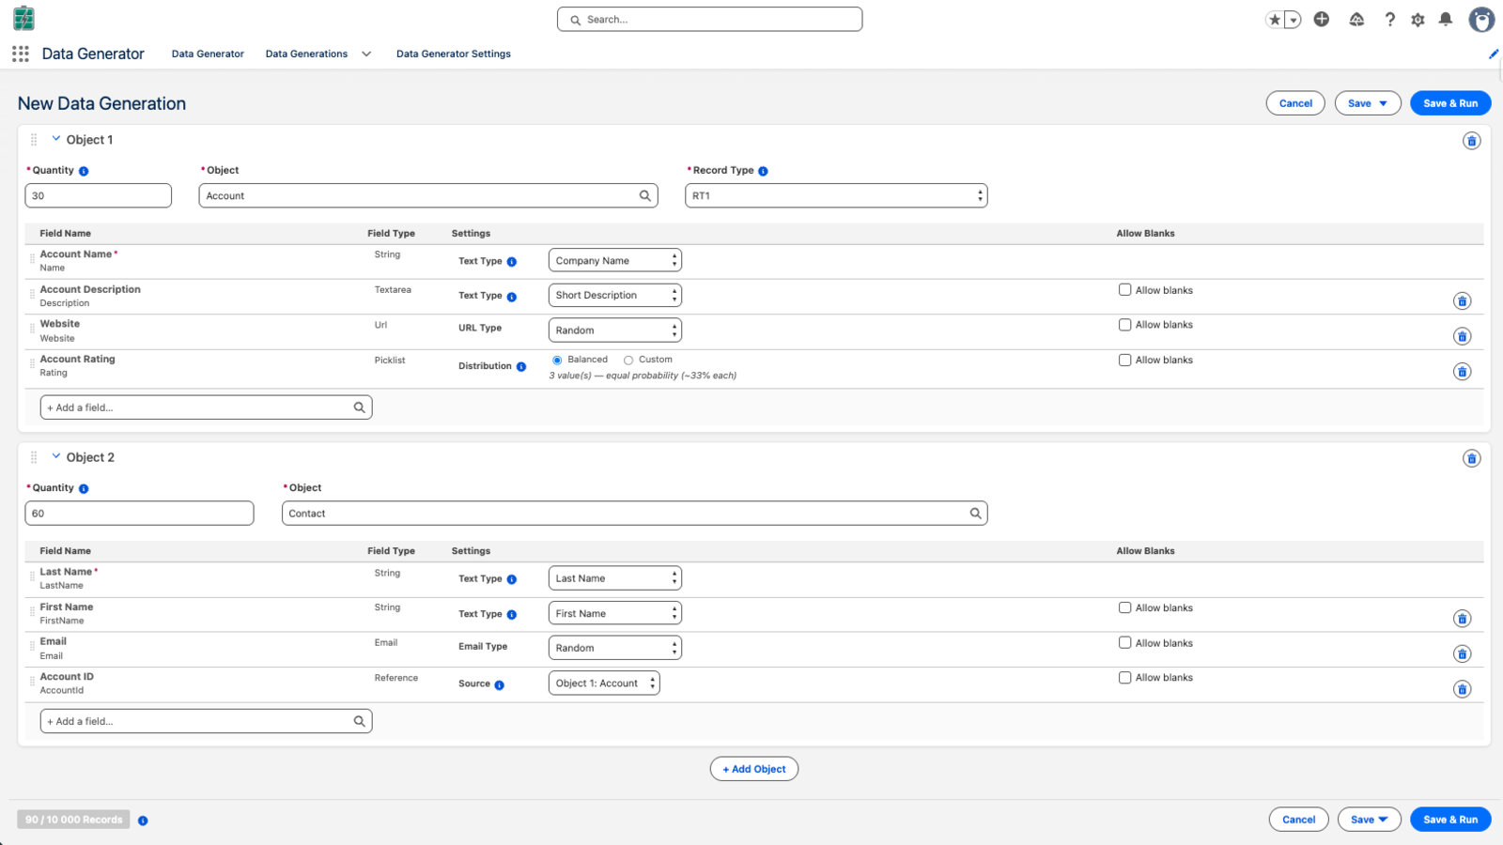The width and height of the screenshot is (1503, 845).
Task: Open the App Launcher grid icon
Action: [21, 54]
